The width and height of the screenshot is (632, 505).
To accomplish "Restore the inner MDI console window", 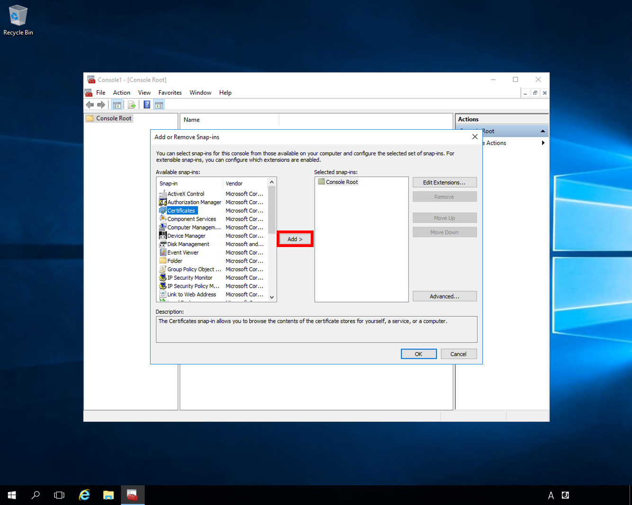I will (535, 93).
